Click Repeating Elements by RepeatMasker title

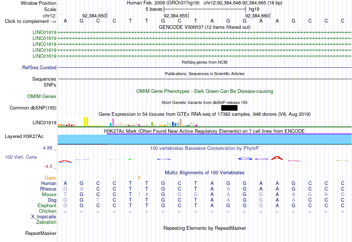(x=205, y=228)
